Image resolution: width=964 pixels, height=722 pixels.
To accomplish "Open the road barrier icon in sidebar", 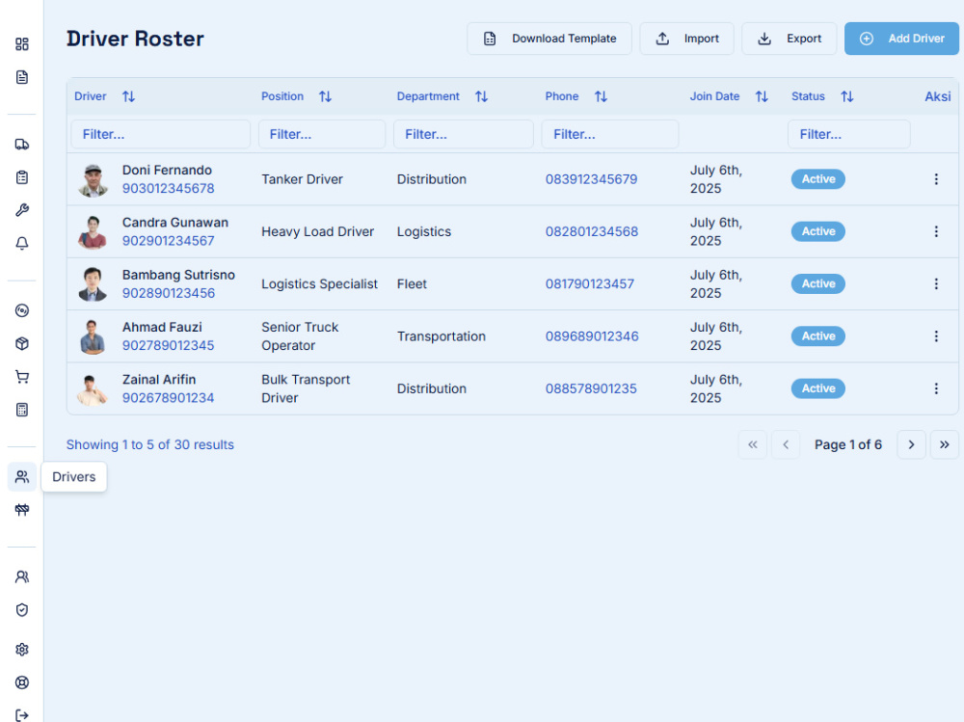I will pyautogui.click(x=21, y=510).
